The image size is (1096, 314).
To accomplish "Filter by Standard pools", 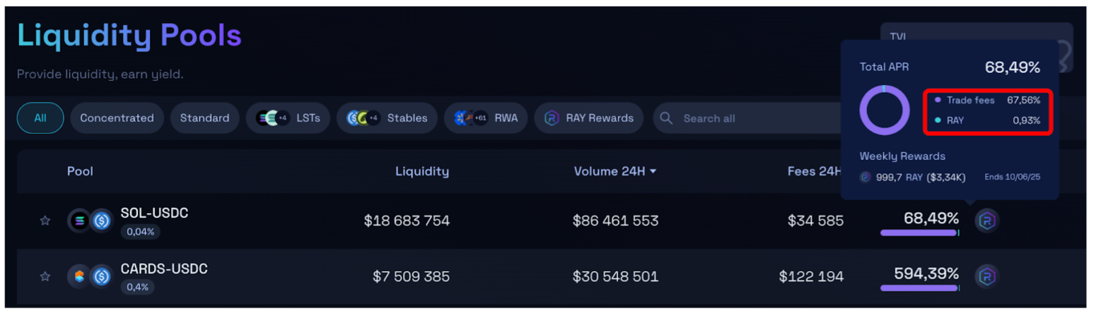I will [204, 118].
